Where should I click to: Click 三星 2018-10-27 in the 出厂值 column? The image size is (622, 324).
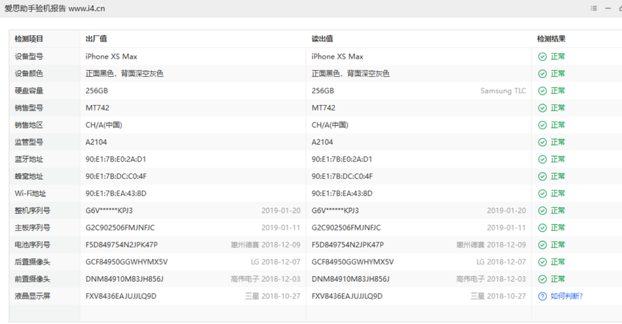click(272, 296)
